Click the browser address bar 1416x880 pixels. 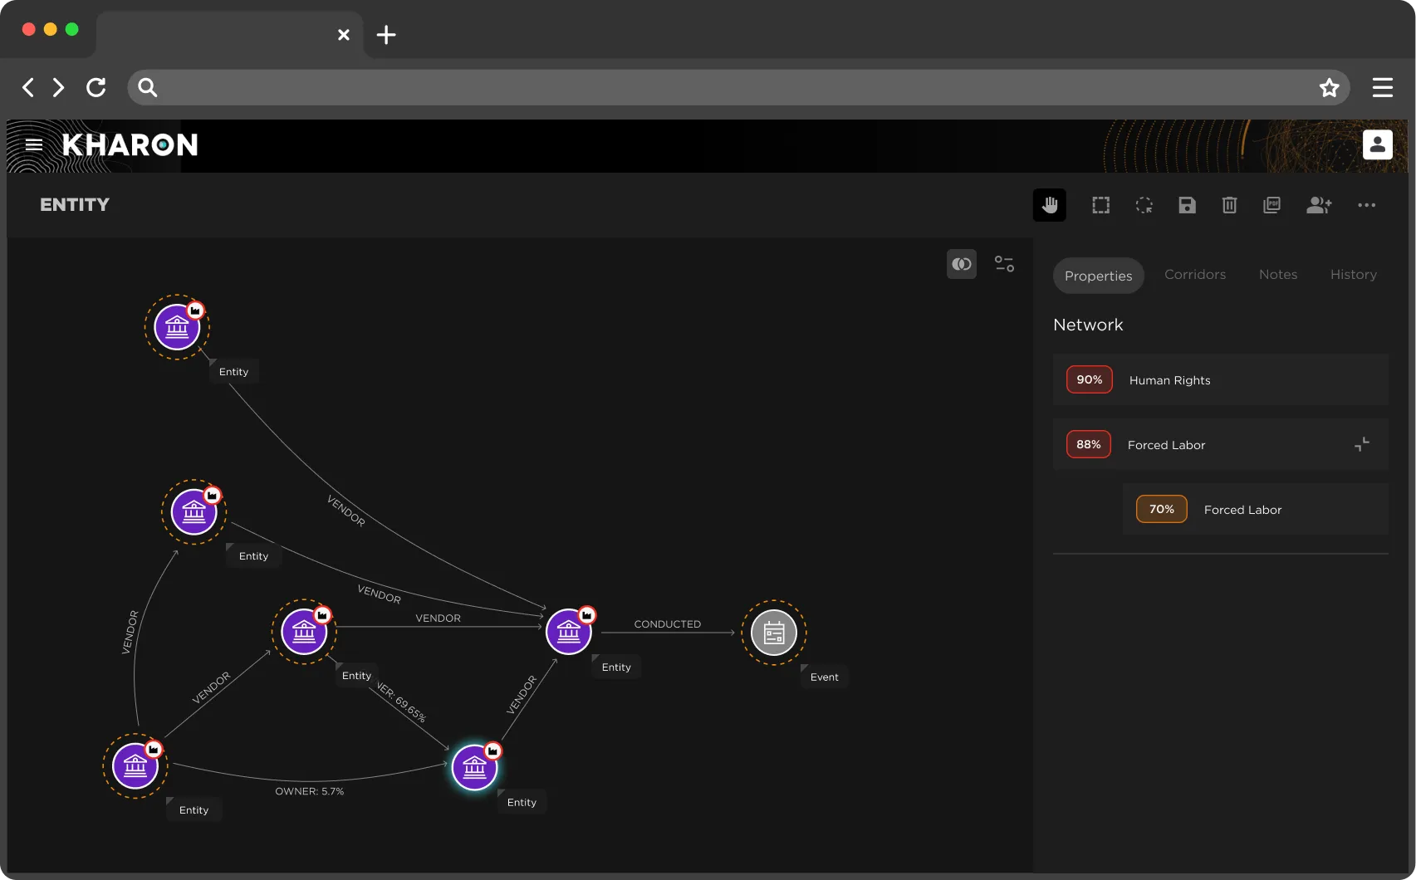point(738,87)
